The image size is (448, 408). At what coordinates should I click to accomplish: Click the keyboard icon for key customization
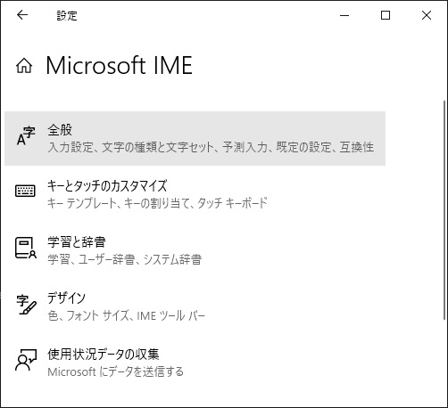pos(25,191)
